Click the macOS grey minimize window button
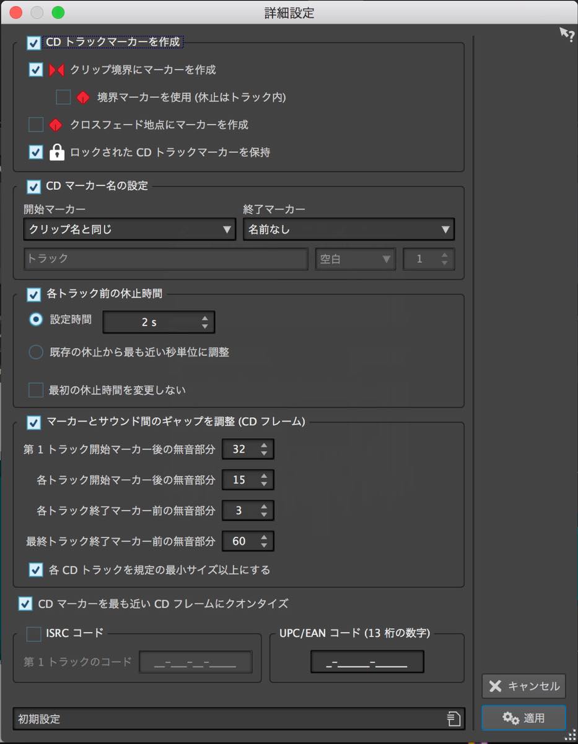 (x=37, y=12)
